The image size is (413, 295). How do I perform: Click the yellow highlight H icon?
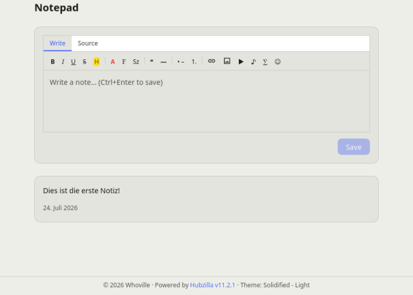coord(97,62)
